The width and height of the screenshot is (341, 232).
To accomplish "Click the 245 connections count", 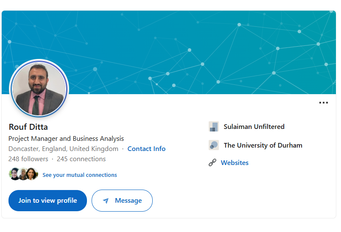I will (x=81, y=159).
